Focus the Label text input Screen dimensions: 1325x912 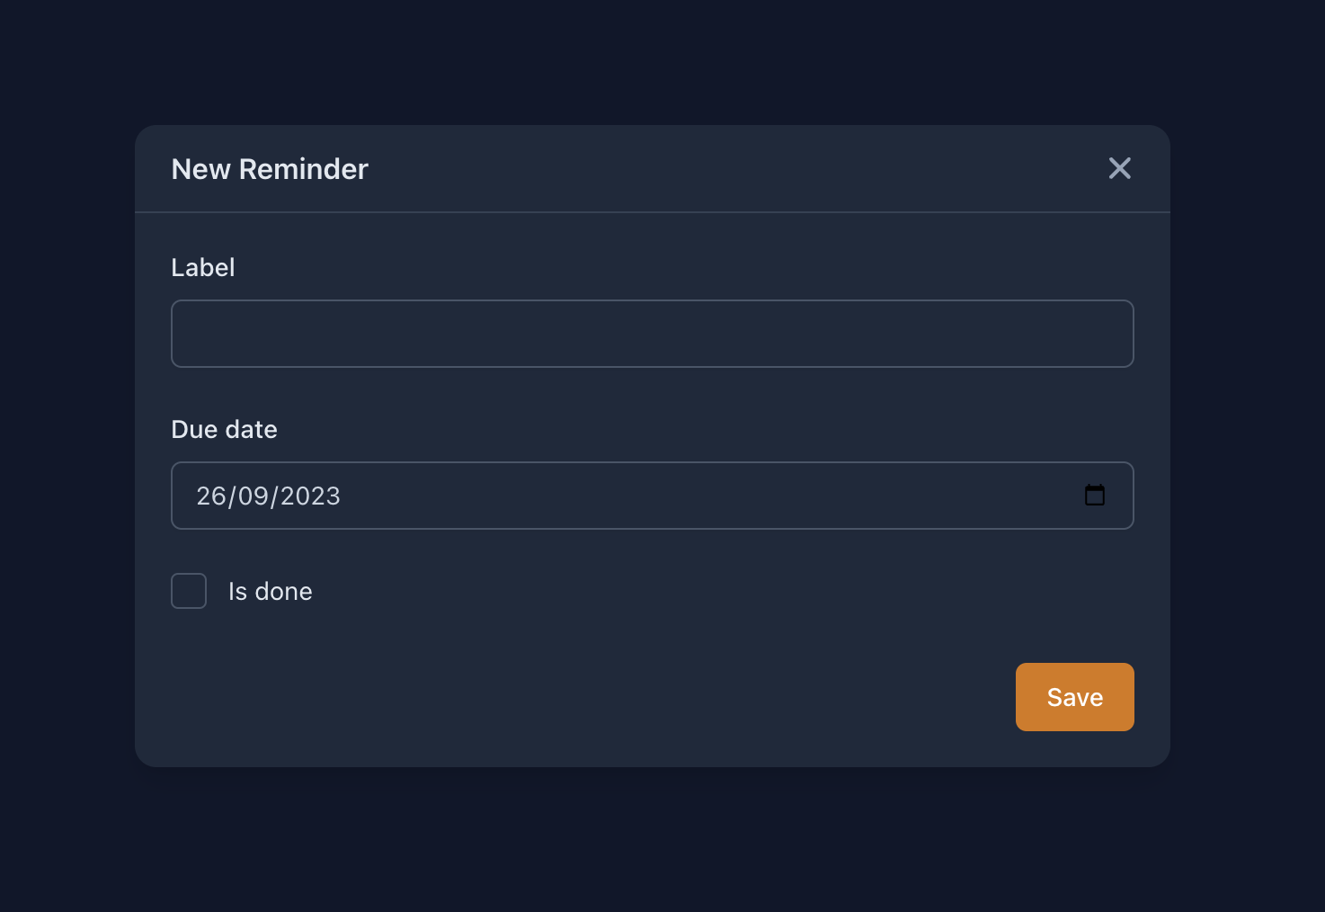click(x=652, y=334)
